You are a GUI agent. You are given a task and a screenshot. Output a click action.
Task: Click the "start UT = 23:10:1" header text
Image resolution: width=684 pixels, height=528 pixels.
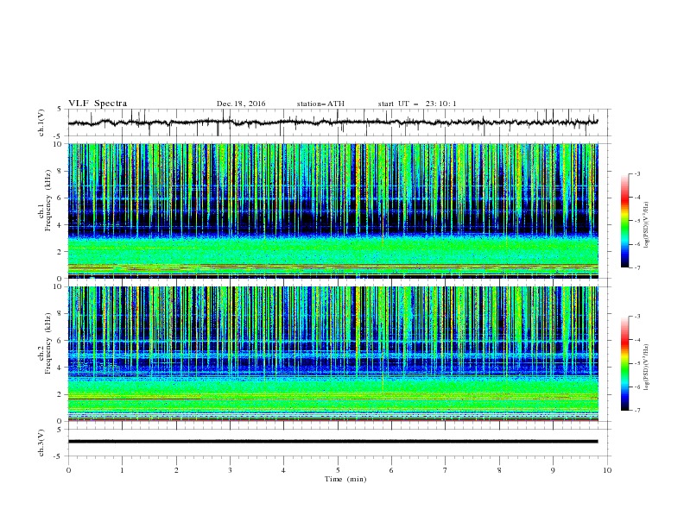(x=417, y=104)
